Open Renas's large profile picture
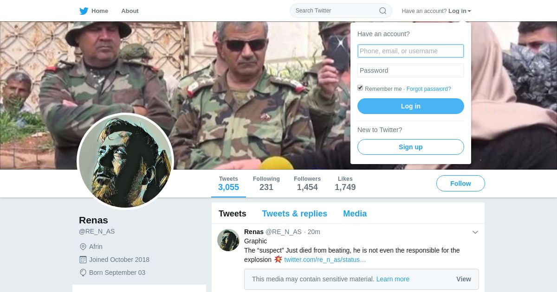557x292 pixels. [125, 161]
